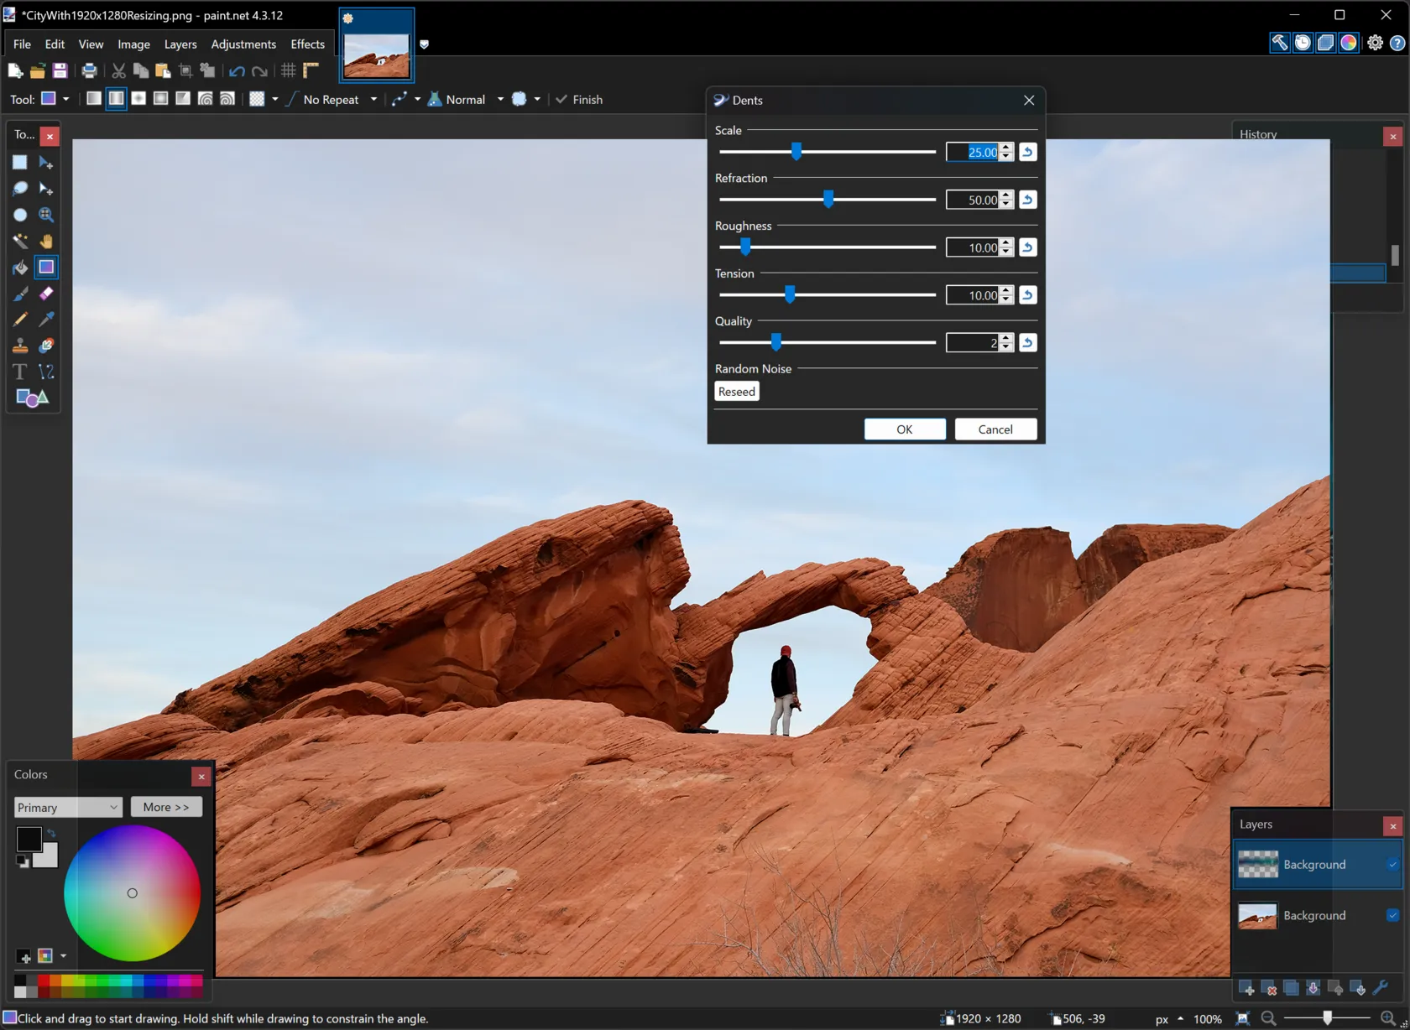Screen dimensions: 1410x1030
Task: Open the No Repeat dropdown
Action: point(373,99)
